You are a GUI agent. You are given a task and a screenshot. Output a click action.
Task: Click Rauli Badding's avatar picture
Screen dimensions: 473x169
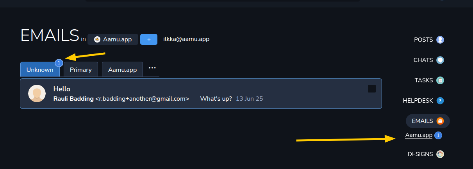coord(37,94)
